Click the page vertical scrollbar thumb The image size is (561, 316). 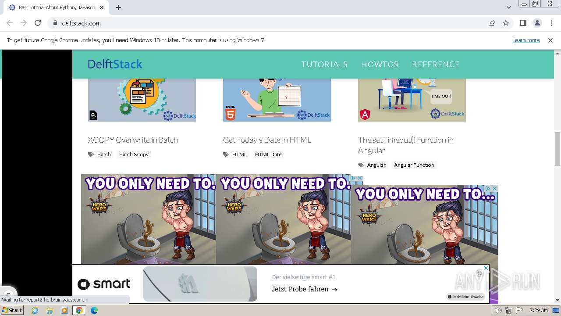click(x=557, y=148)
